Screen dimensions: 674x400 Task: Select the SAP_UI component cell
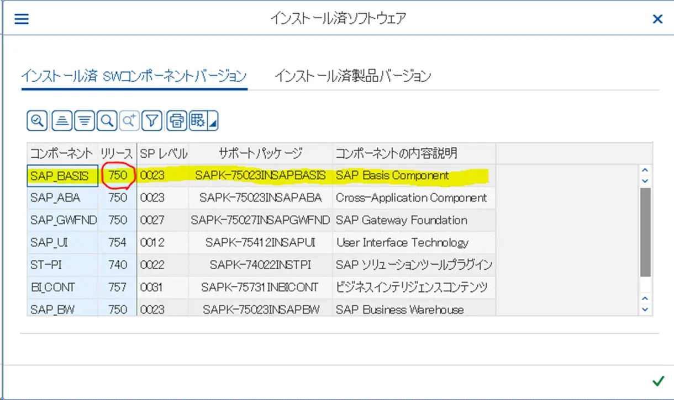(x=62, y=242)
